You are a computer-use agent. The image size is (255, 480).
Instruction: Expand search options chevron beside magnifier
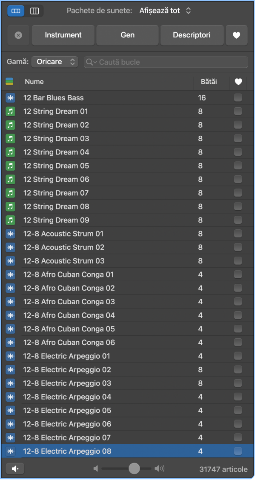(x=95, y=62)
